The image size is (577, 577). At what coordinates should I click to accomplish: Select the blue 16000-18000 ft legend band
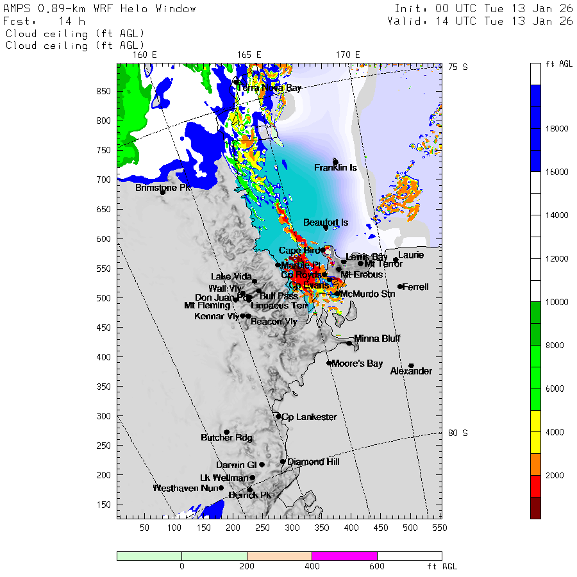click(x=535, y=150)
